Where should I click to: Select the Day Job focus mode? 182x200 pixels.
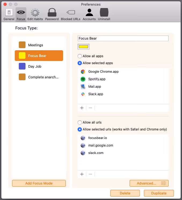click(39, 66)
